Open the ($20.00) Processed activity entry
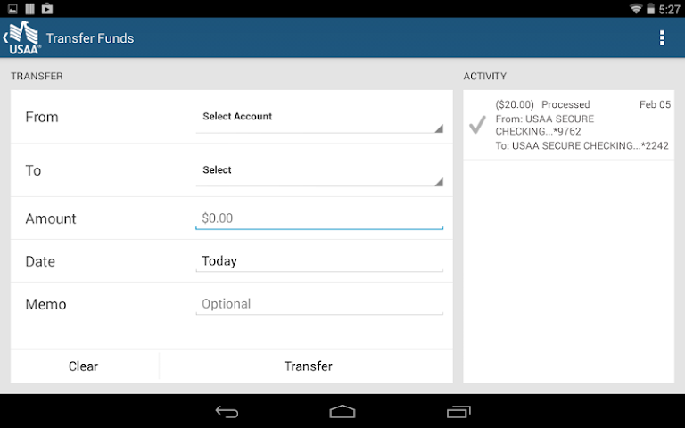The width and height of the screenshot is (685, 428). tap(568, 125)
